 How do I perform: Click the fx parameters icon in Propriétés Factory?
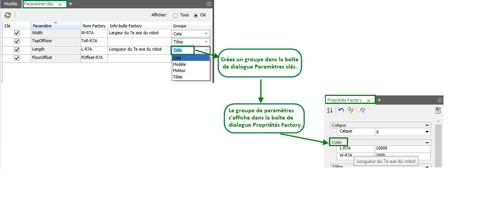[362, 110]
